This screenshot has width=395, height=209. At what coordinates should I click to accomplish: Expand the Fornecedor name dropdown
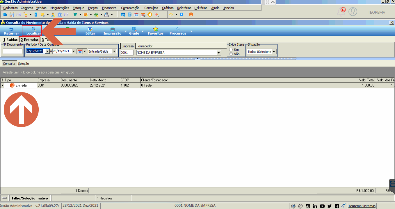click(219, 53)
